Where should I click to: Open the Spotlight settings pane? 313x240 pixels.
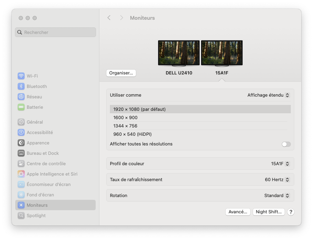55,215
